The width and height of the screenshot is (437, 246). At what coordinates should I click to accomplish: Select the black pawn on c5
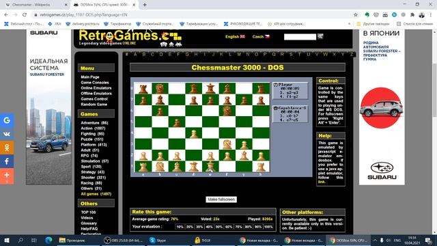(177, 122)
